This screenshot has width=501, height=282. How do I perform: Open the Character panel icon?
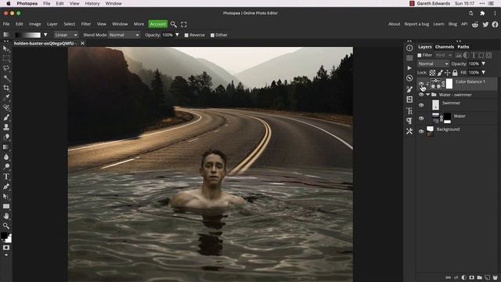click(x=409, y=110)
